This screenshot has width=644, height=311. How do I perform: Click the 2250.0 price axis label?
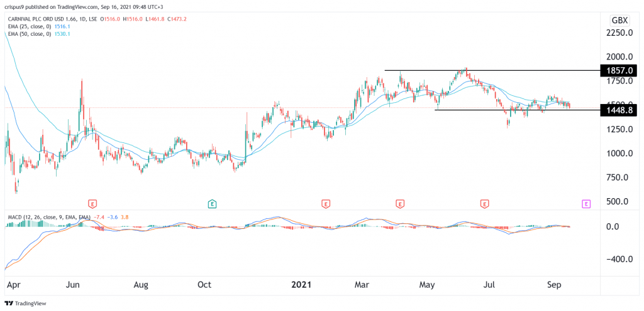click(x=619, y=33)
